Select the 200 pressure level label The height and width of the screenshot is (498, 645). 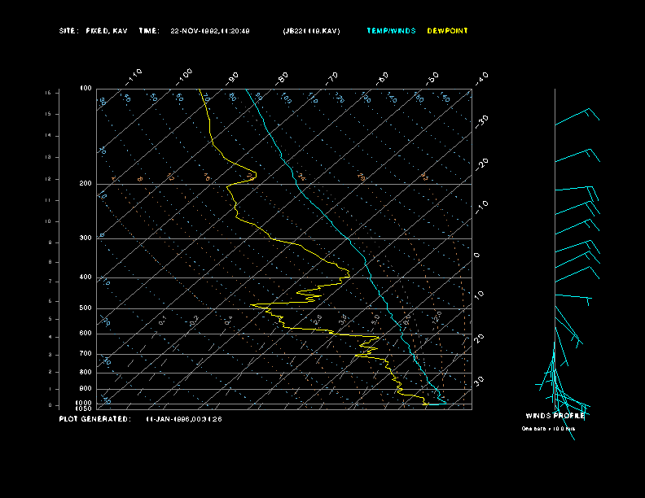tap(86, 184)
